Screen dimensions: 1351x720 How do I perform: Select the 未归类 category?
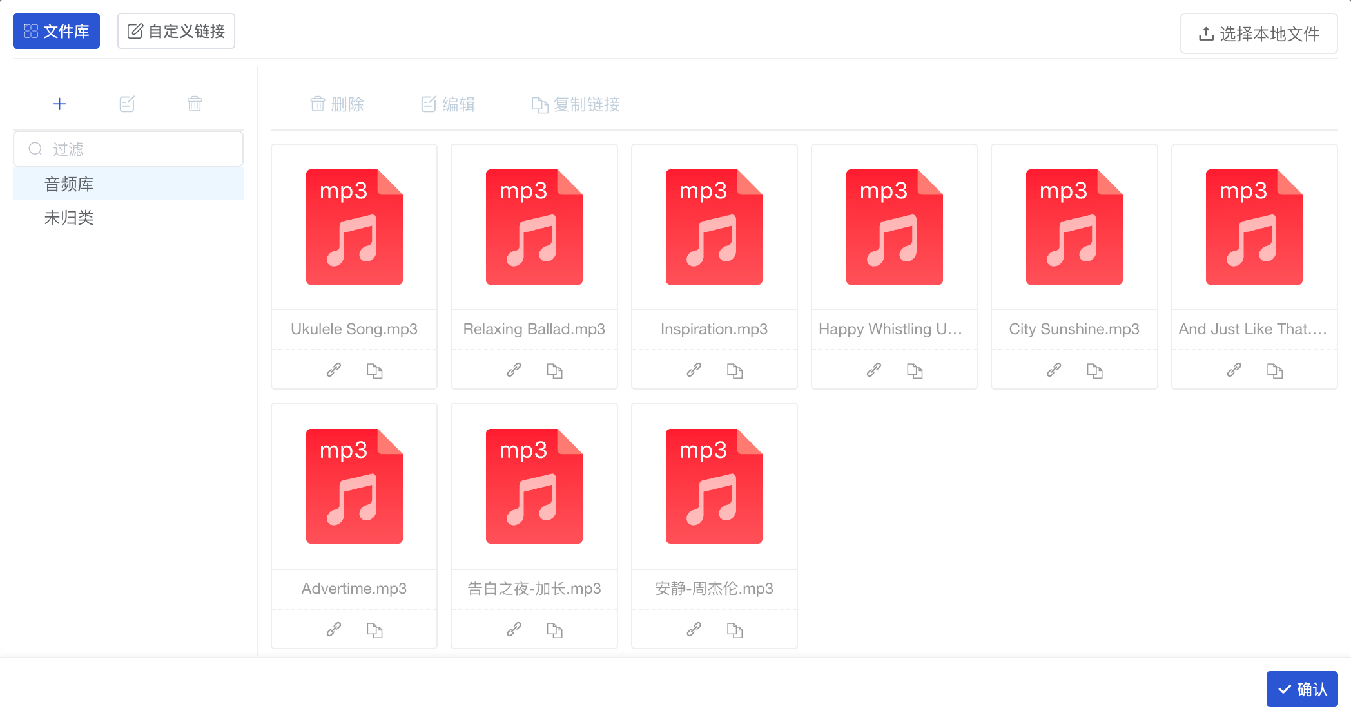click(69, 218)
